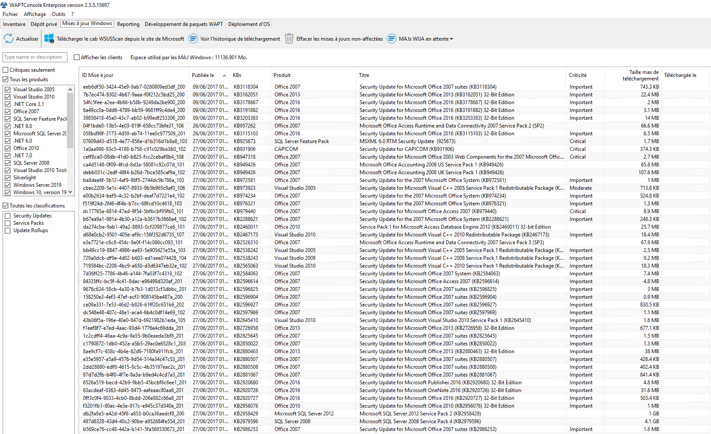711x434 pixels.
Task: Focus the Type name or description search field
Action: [35, 57]
